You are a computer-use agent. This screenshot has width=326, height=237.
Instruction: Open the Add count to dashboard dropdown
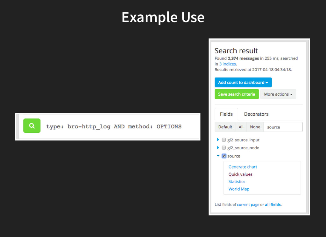pyautogui.click(x=243, y=83)
